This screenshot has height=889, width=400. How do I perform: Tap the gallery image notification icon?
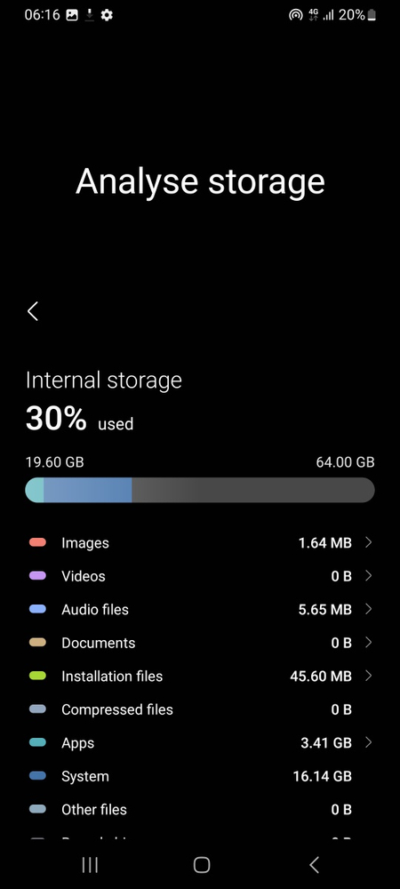point(72,15)
